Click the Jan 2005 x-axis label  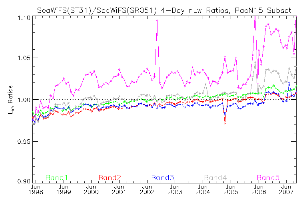coord(231,189)
